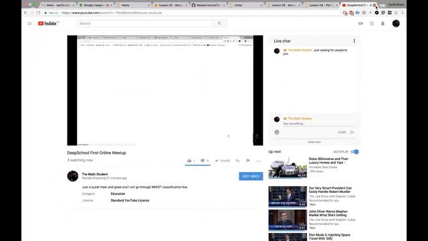The width and height of the screenshot is (428, 241).
Task: Bookmark the page with star icon
Action: 396,13
